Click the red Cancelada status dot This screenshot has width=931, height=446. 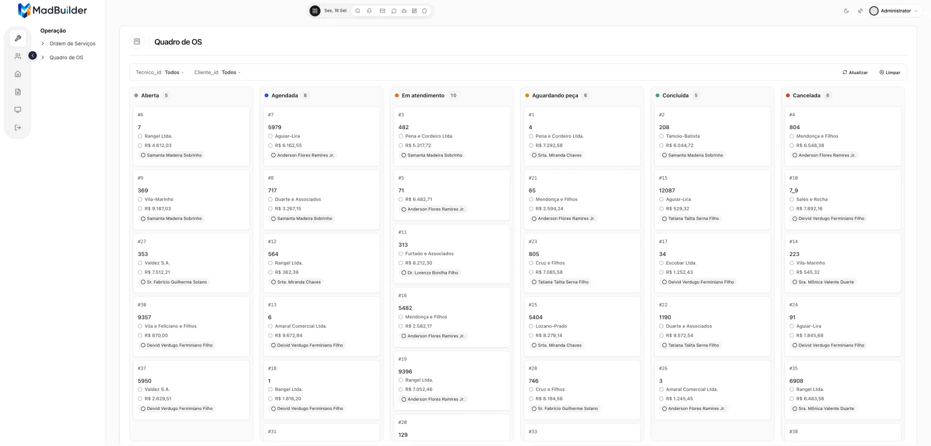(788, 95)
